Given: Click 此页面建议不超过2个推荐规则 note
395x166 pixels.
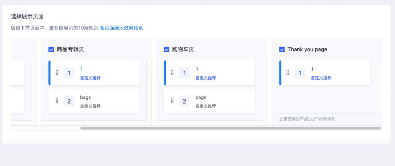Looking at the screenshot, I should click(x=307, y=119).
